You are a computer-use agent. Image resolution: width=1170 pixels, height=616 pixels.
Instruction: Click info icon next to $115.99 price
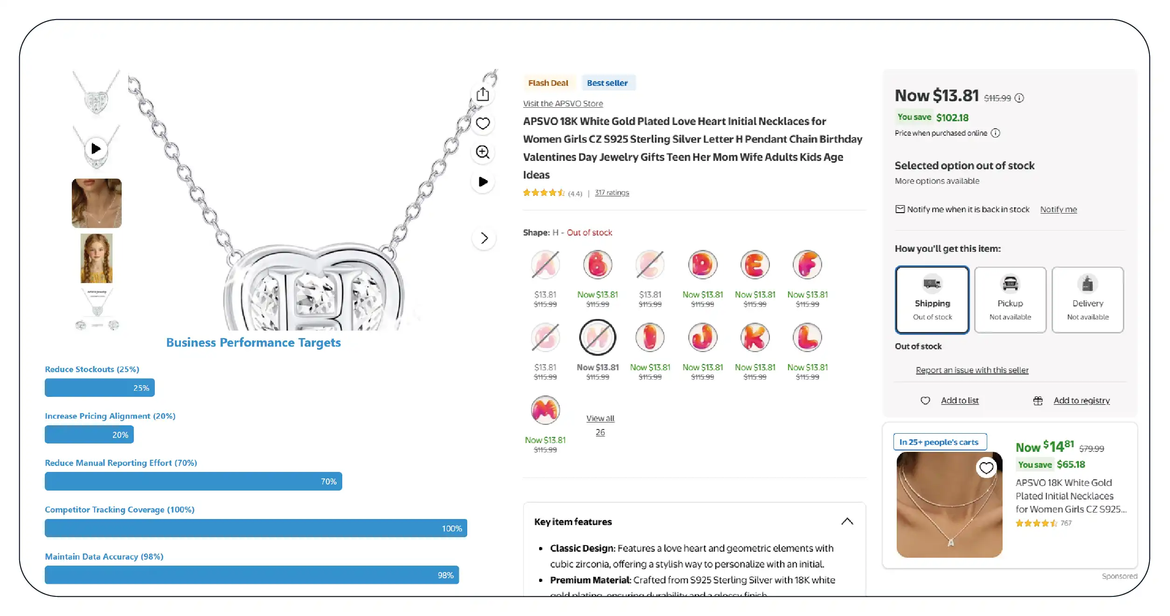pos(1019,98)
